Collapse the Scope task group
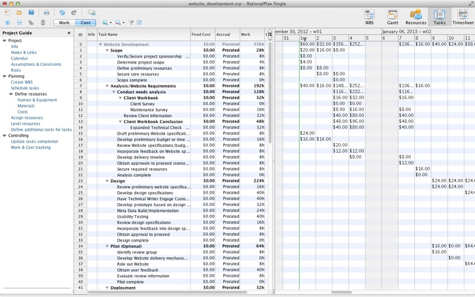Viewport: 475px width, 297px height. tap(107, 50)
